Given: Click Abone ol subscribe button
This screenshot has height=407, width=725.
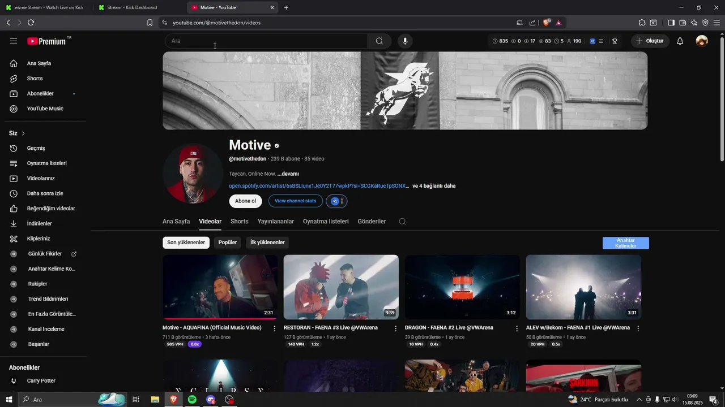Looking at the screenshot, I should 245,201.
